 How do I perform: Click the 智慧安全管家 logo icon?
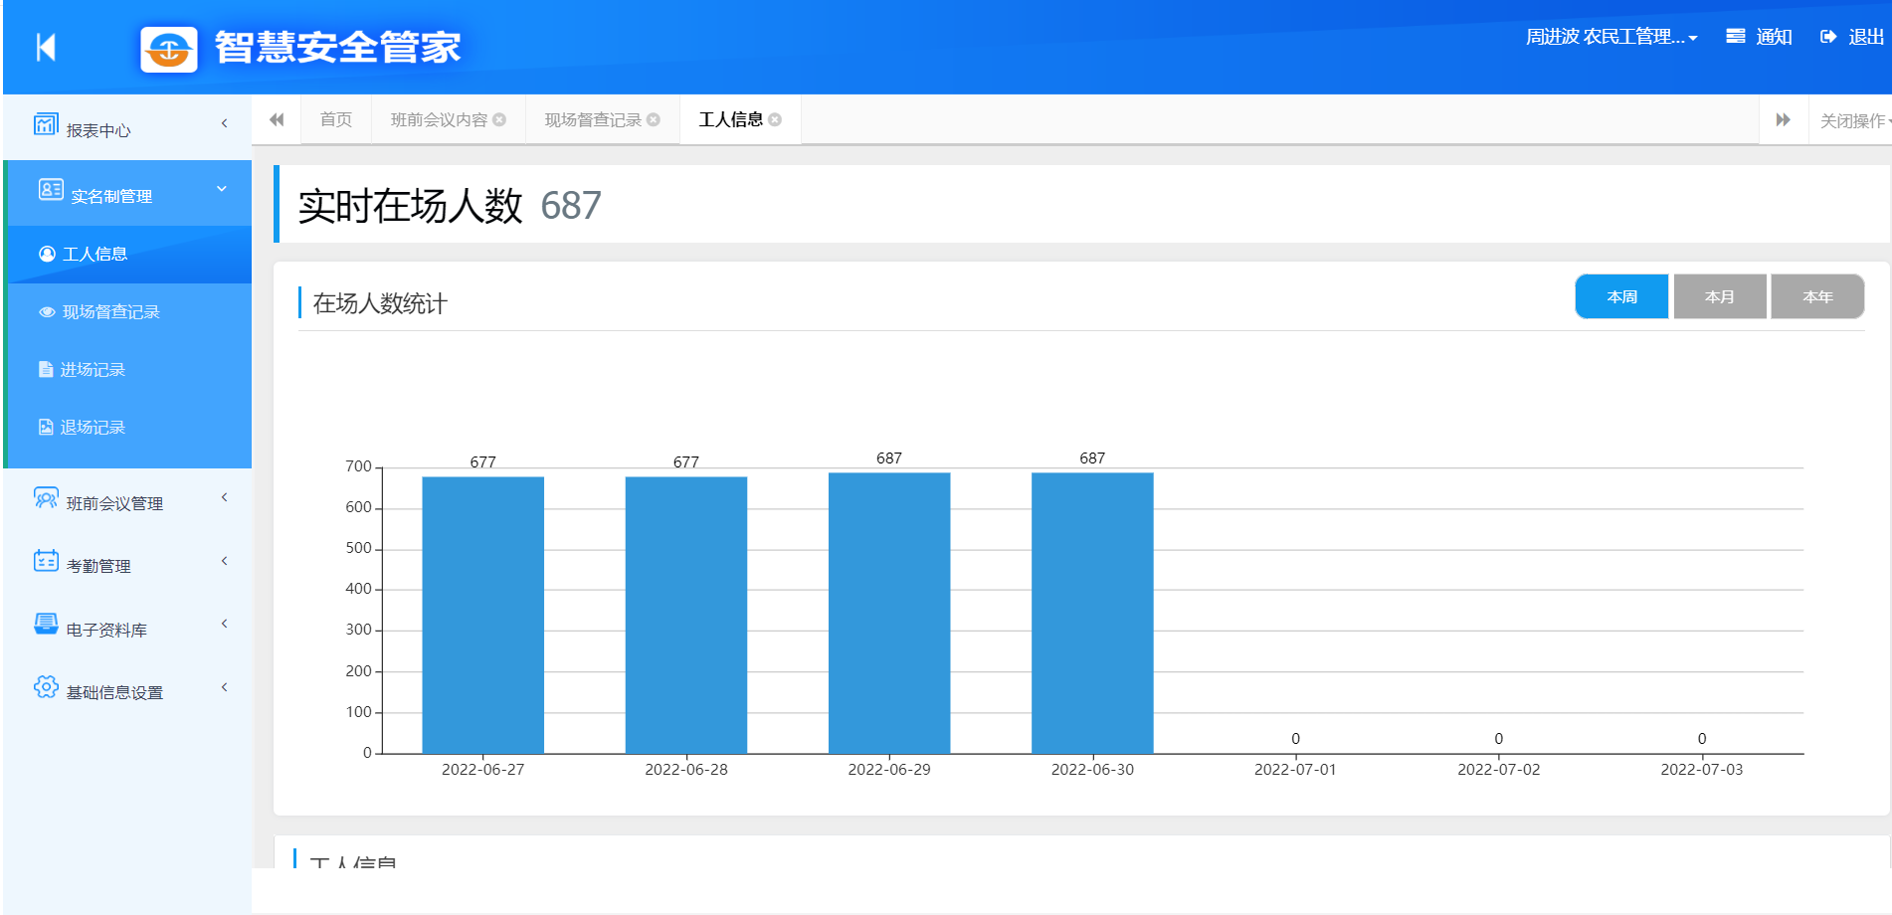click(169, 49)
